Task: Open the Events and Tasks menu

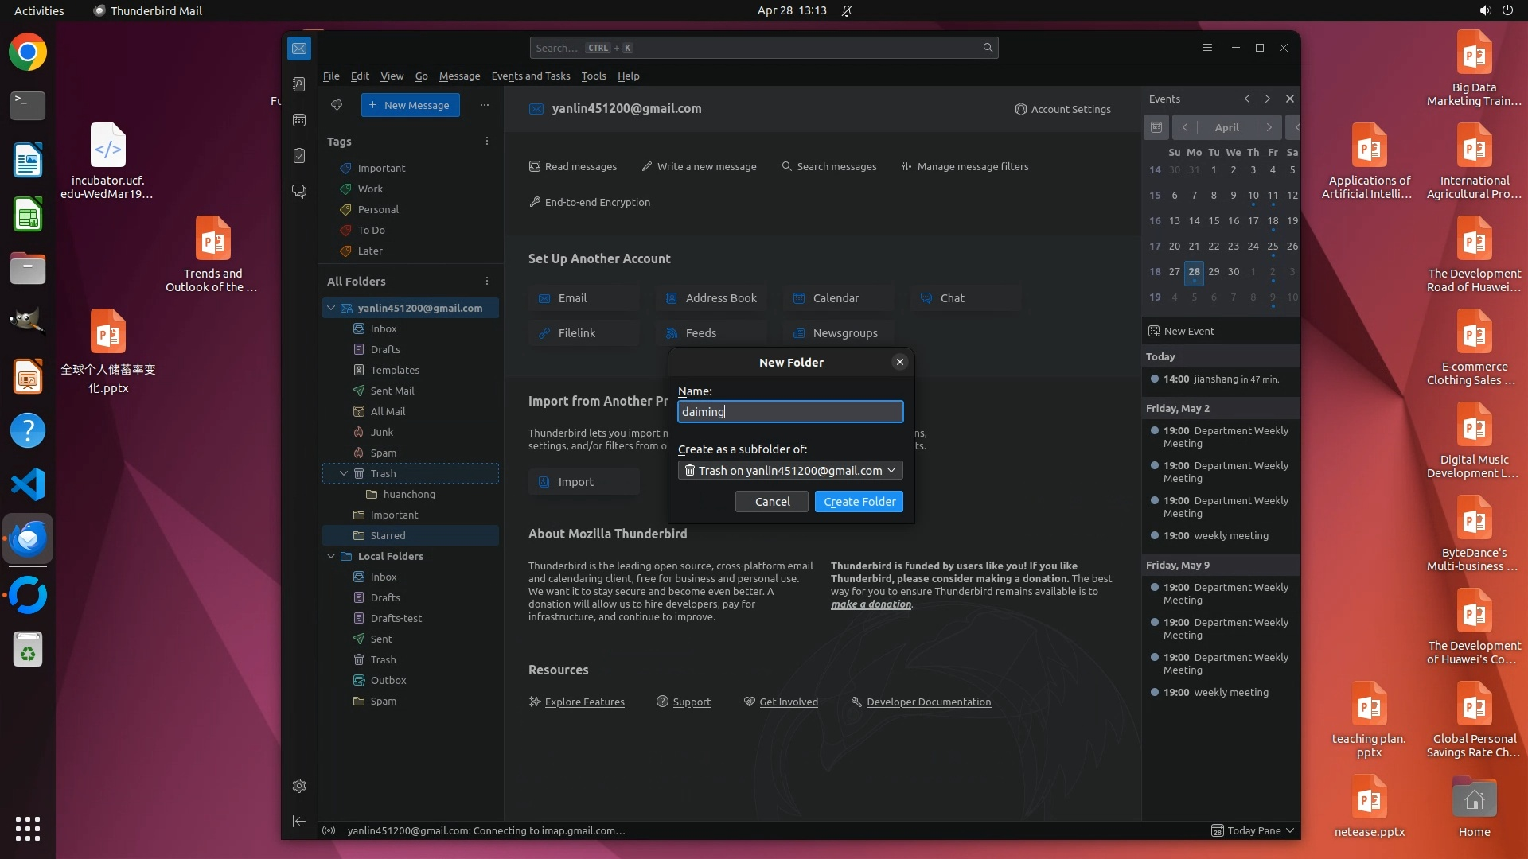Action: click(531, 76)
